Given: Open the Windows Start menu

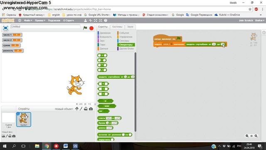Looking at the screenshot, I should 5,146.
